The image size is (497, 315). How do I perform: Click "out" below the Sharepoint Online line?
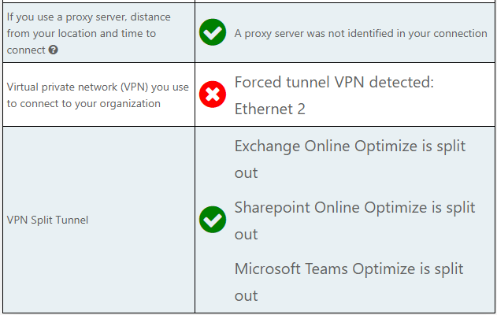click(246, 234)
